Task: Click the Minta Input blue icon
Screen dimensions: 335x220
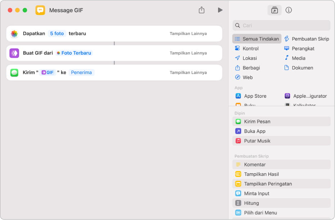Action: (x=238, y=193)
